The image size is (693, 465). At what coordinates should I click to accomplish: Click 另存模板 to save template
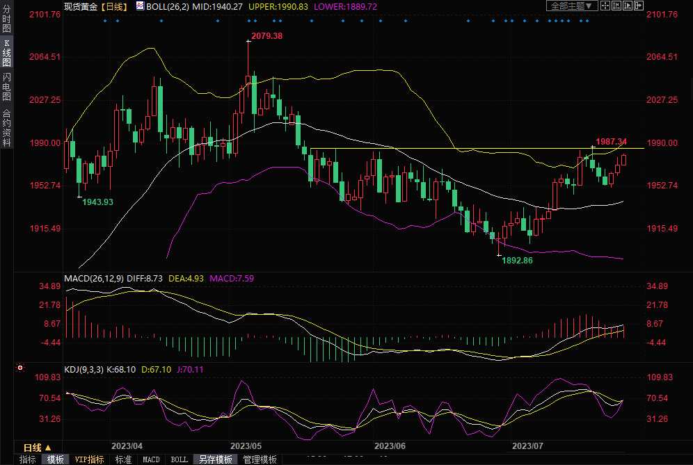point(215,459)
